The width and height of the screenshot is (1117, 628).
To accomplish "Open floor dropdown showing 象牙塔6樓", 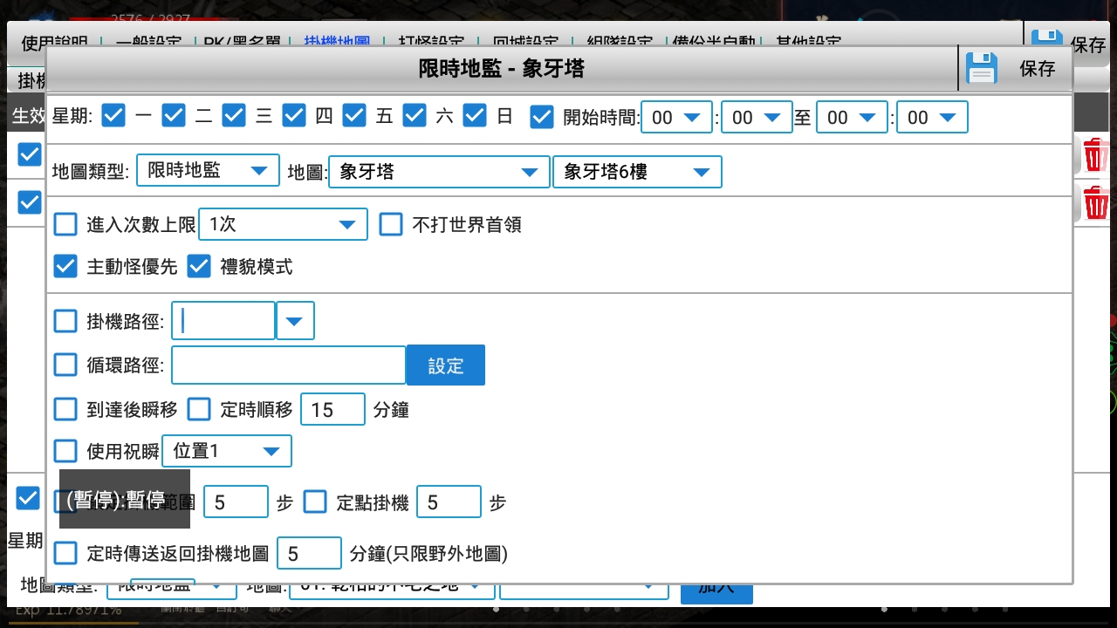I will click(637, 172).
